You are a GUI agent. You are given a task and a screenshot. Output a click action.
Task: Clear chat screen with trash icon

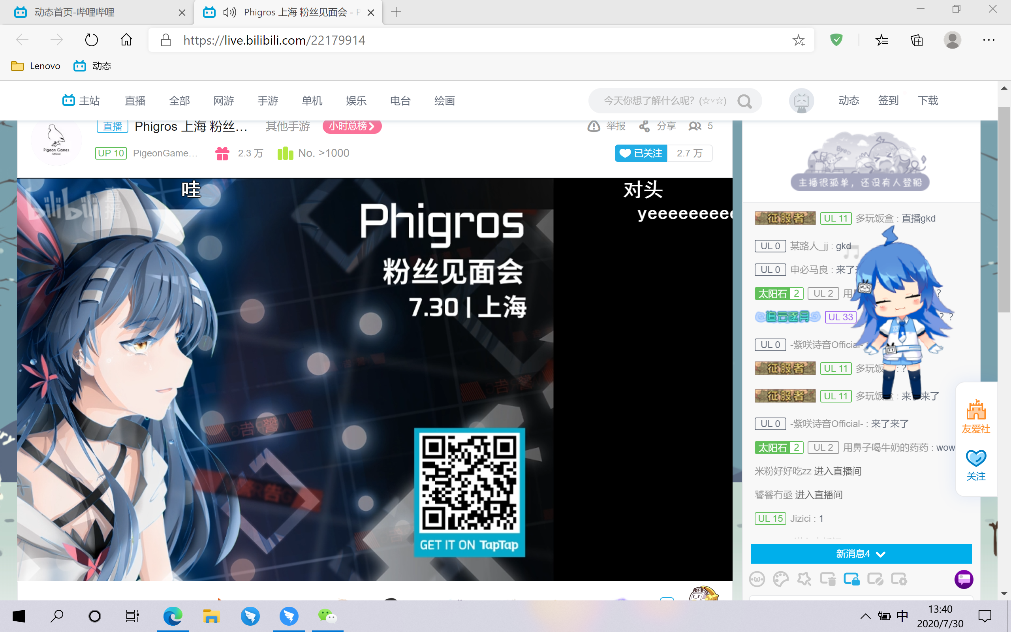click(x=828, y=579)
